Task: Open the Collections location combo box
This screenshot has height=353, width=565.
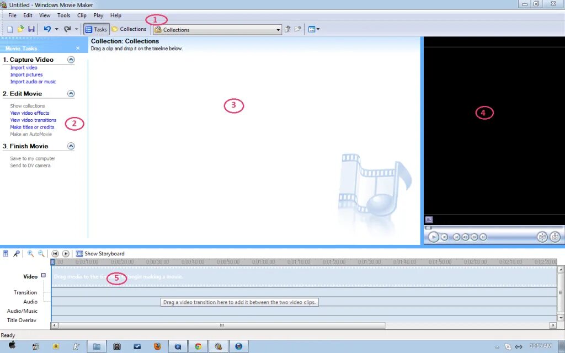Action: [x=217, y=30]
